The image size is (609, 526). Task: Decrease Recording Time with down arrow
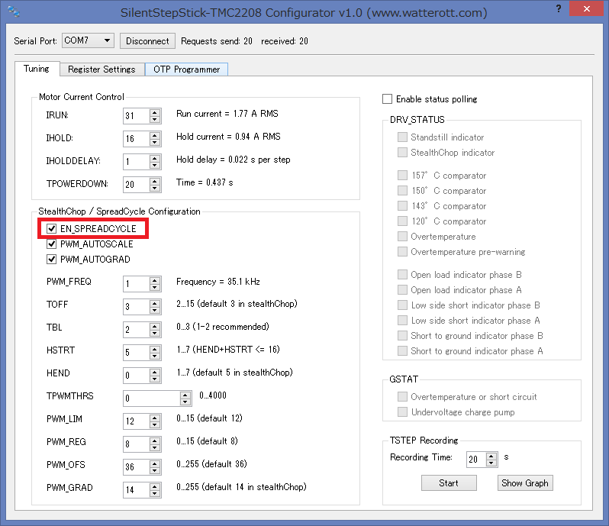(x=491, y=463)
